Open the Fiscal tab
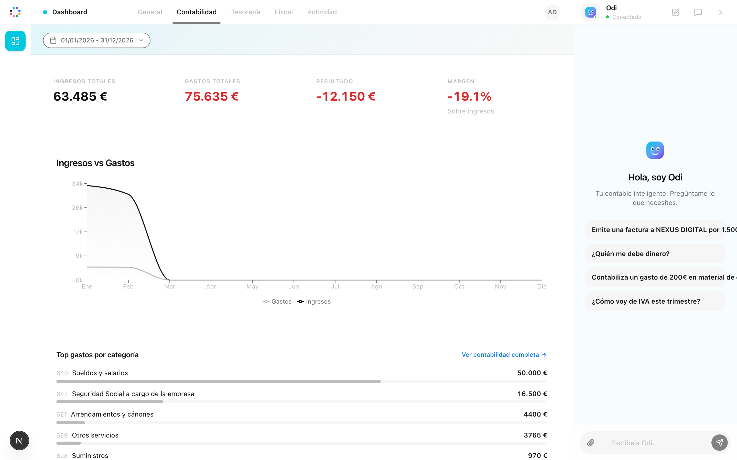 tap(284, 12)
